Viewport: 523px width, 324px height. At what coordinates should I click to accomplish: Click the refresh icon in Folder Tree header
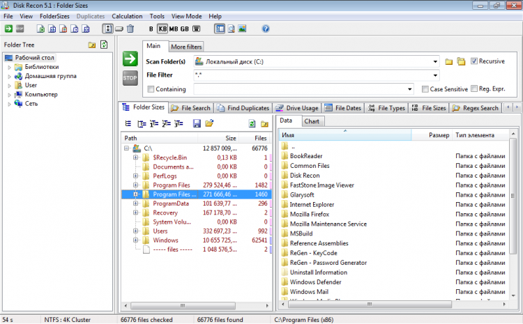coord(104,45)
